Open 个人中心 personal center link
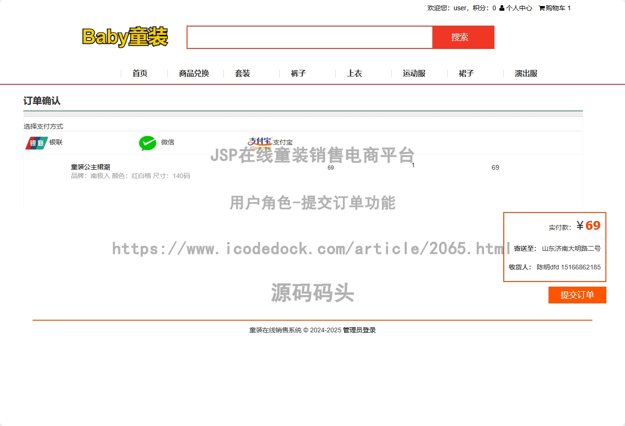625x426 pixels. (x=519, y=8)
